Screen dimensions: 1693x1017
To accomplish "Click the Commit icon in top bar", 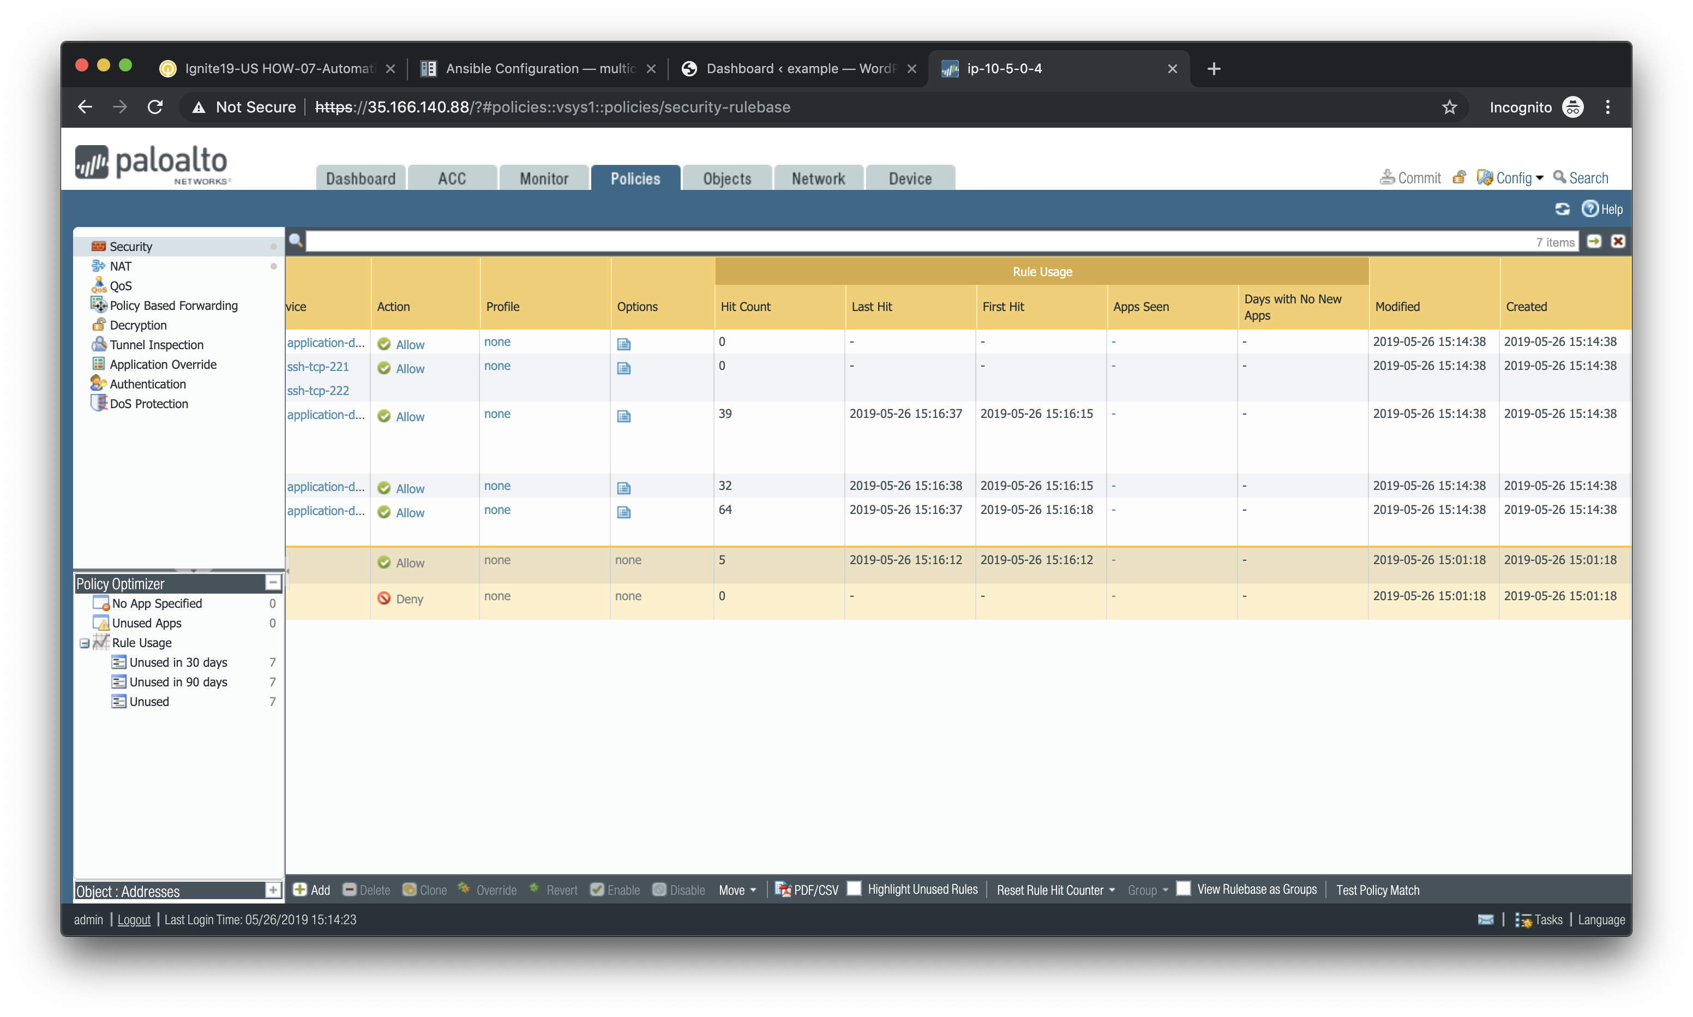I will [1387, 177].
